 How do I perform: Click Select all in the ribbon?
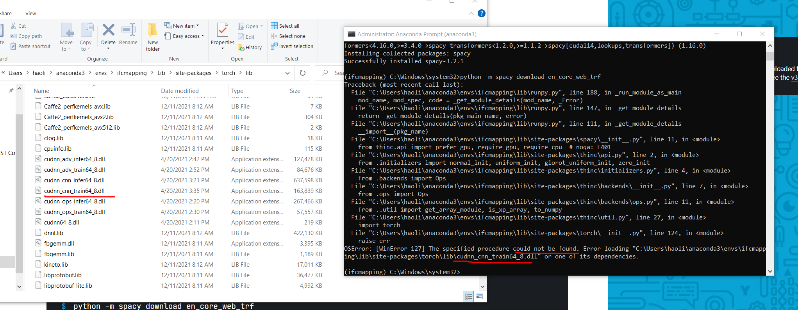285,26
